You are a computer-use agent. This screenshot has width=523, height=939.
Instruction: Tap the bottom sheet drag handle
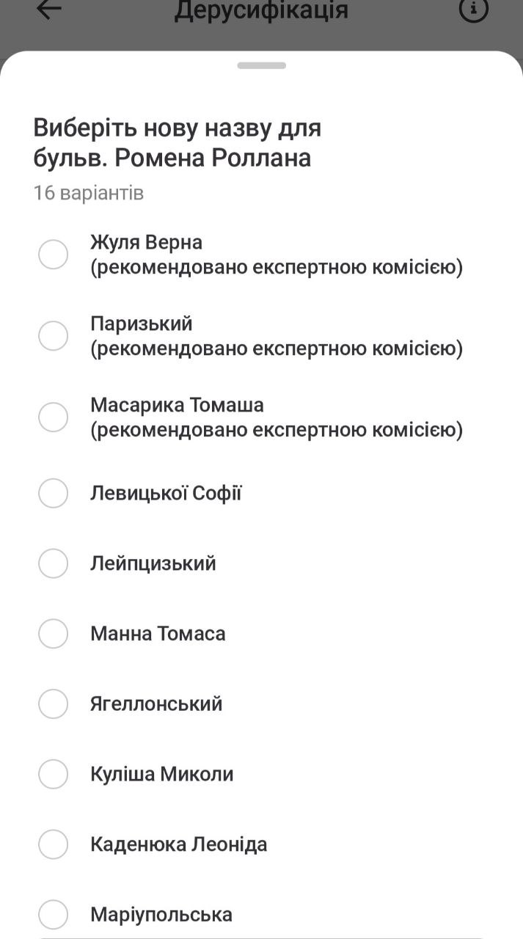point(261,65)
